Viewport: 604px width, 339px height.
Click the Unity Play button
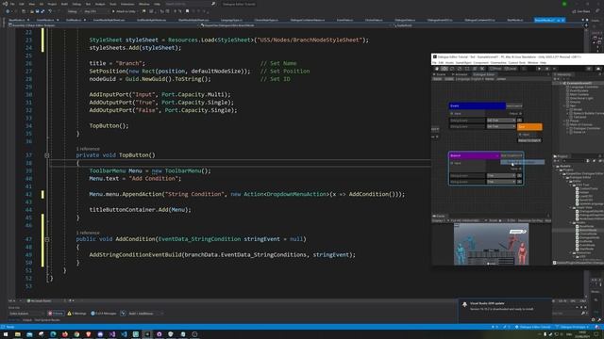coord(539,69)
